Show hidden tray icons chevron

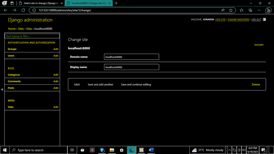(229, 150)
